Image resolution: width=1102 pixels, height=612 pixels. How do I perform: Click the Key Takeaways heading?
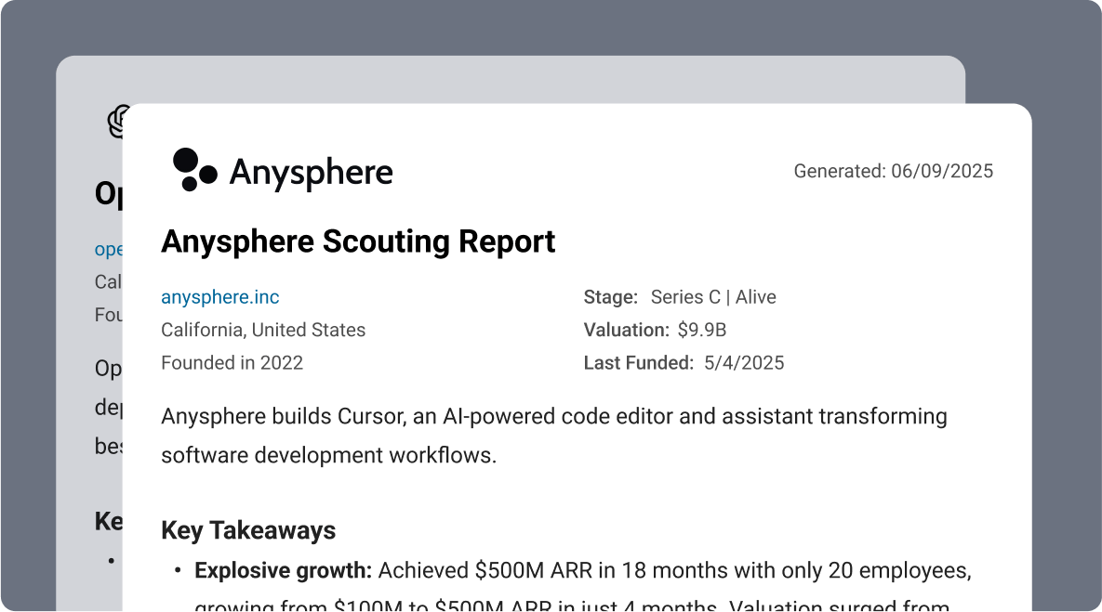point(248,530)
